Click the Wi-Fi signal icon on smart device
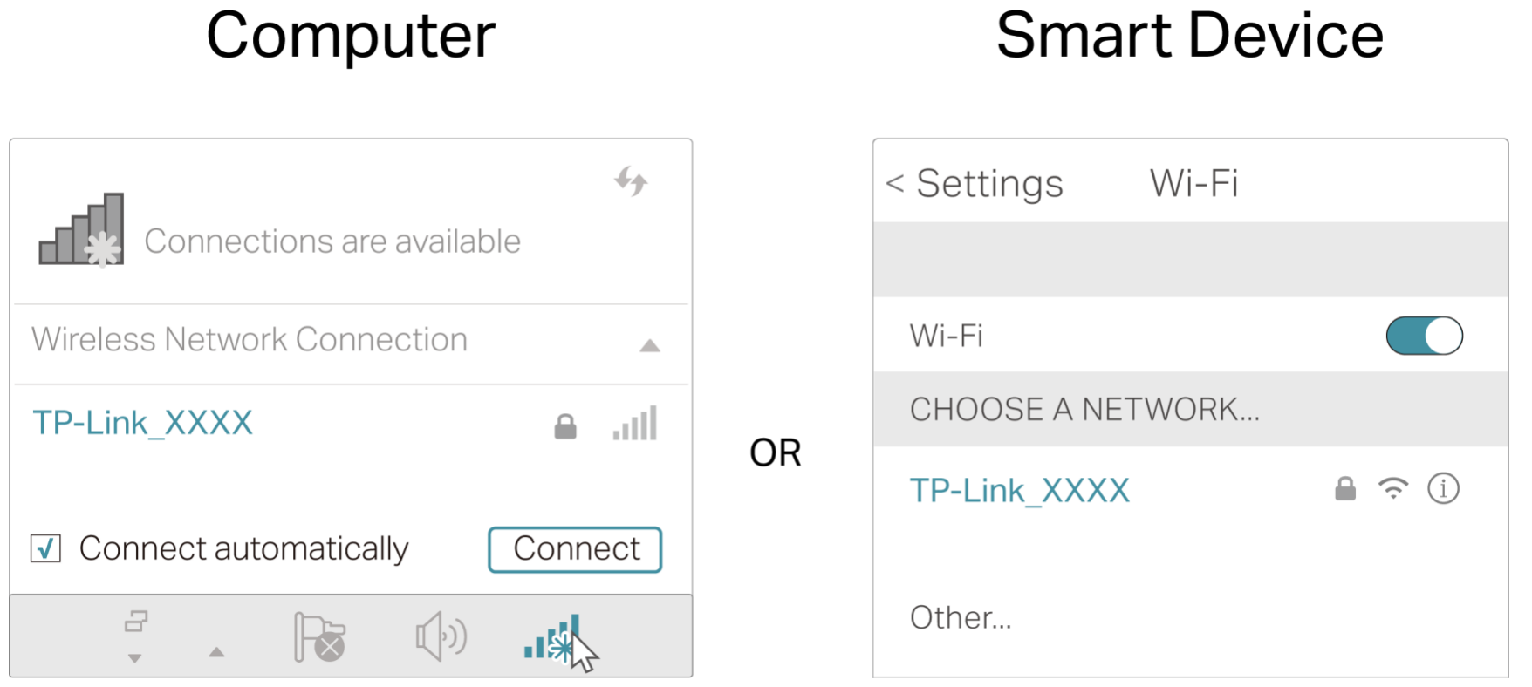 1393,488
